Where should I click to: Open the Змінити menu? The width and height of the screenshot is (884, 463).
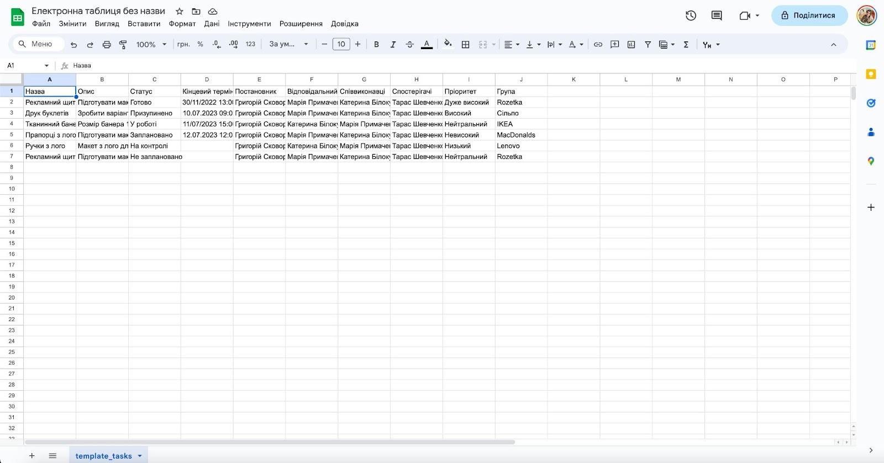pos(73,24)
